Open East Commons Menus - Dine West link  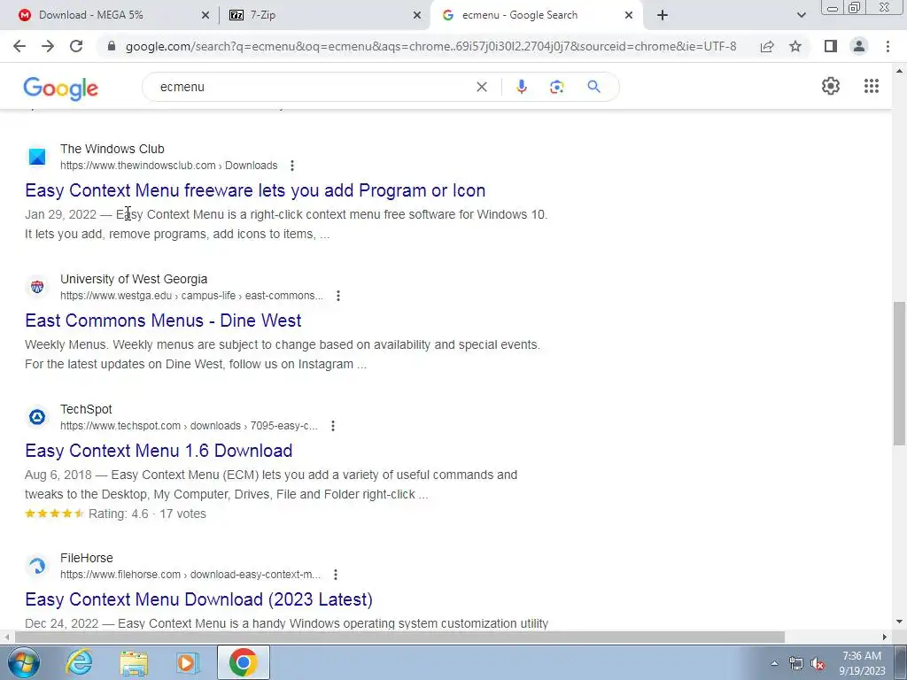[x=163, y=321]
